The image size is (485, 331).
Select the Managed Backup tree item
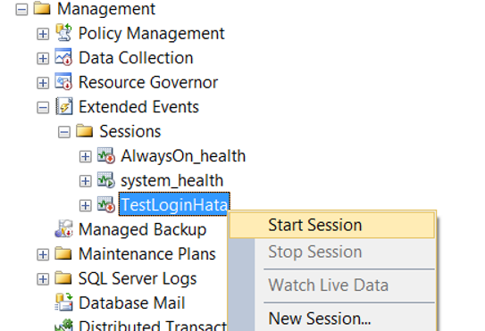(142, 229)
